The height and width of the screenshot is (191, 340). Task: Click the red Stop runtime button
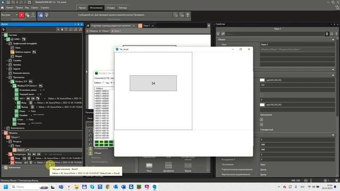click(x=21, y=15)
